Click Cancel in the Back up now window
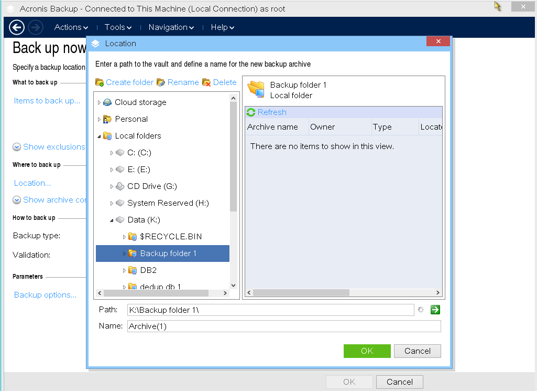This screenshot has width=537, height=391. click(x=400, y=382)
